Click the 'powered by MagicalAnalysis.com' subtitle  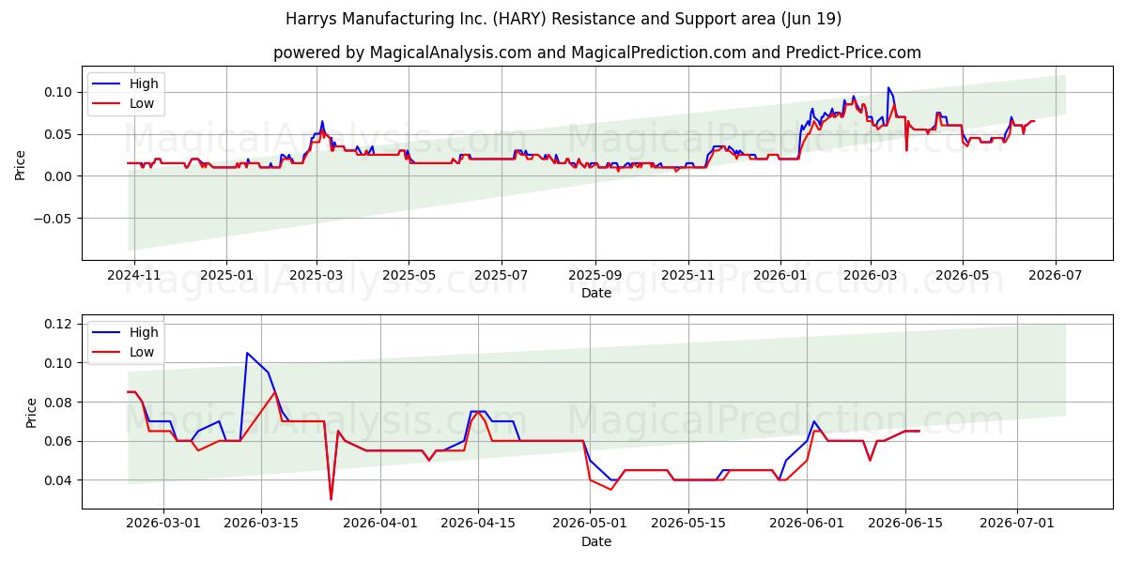point(596,53)
